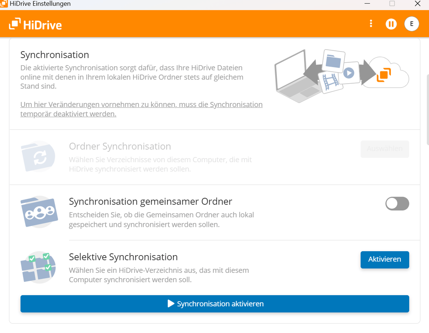Click the disabled Auswählen button
This screenshot has height=333, width=429.
point(384,149)
